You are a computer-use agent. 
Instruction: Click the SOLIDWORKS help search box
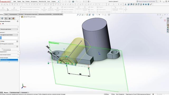point(147,1)
